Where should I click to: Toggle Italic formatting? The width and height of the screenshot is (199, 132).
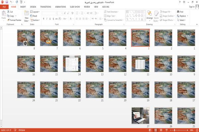[x=47, y=19]
